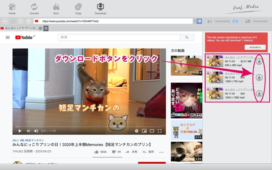
Task: Download the 1280 x 720 mp4 video
Action: point(259,78)
